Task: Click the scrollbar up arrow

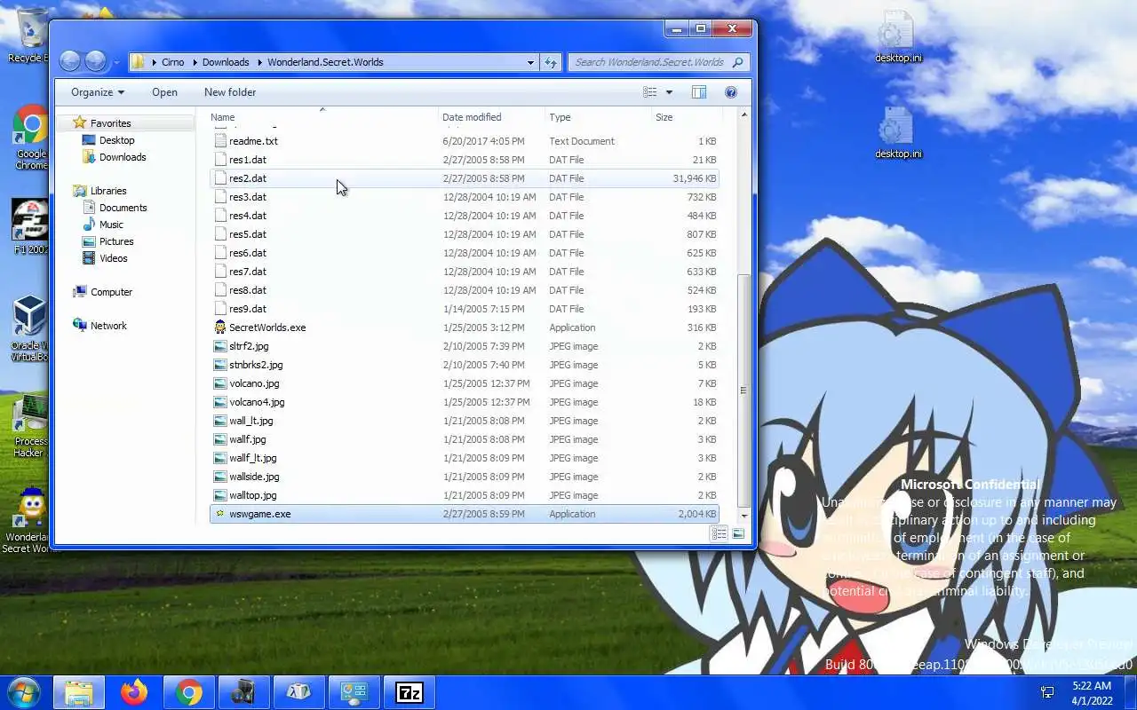Action: 744,115
